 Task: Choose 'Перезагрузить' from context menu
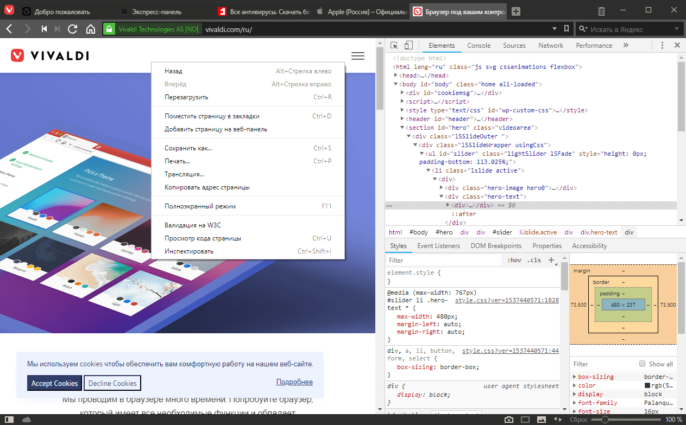tap(248, 97)
